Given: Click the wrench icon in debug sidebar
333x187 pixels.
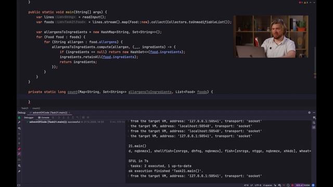Looking at the screenshot, I should pos(19,123).
